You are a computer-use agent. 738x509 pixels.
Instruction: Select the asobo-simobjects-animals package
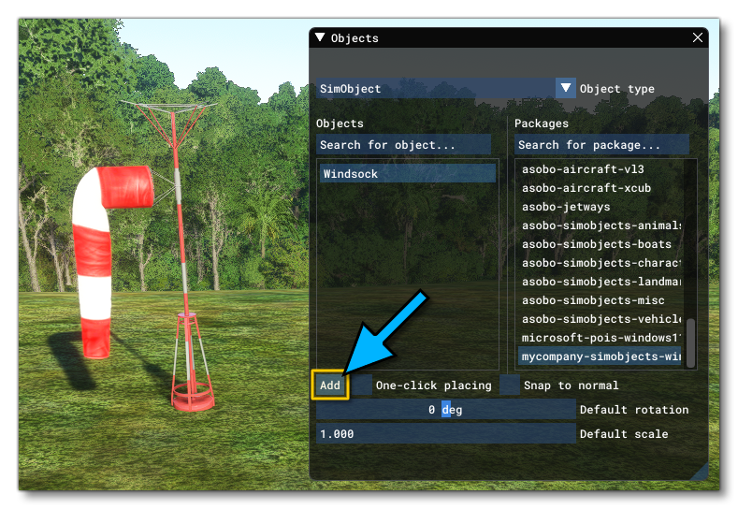(601, 225)
